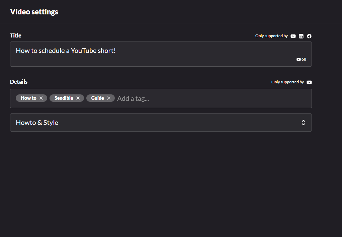342x237 pixels.
Task: Click the category dropdown up-down arrows
Action: tap(304, 123)
